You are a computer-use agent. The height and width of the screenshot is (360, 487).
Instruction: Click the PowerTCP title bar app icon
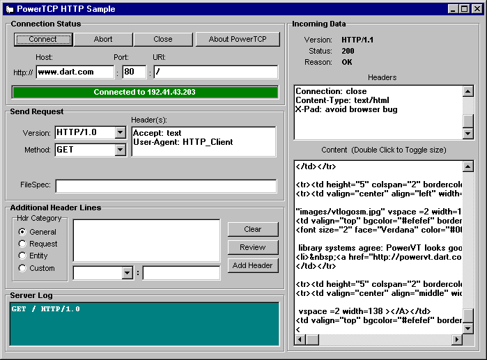point(10,9)
